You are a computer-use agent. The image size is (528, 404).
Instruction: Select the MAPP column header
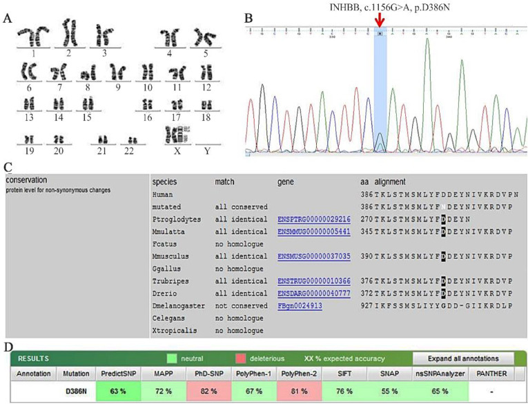[x=164, y=374]
